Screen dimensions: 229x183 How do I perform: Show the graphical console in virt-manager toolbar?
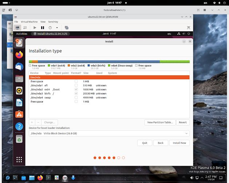(17, 28)
